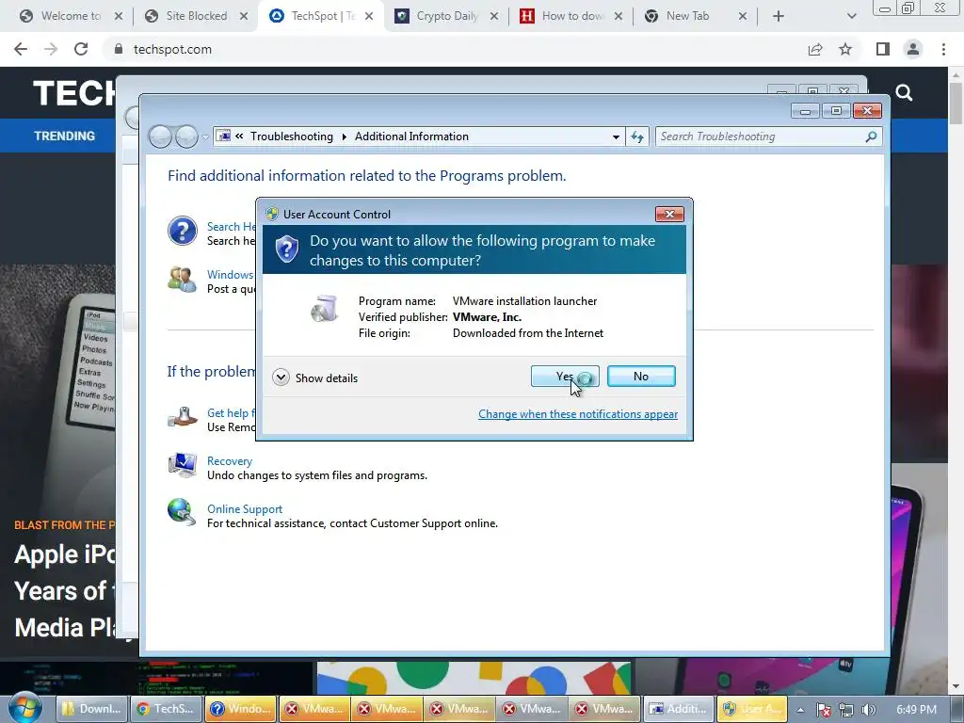The width and height of the screenshot is (964, 723).
Task: Open the Recovery link in Troubleshooting window
Action: tap(230, 461)
